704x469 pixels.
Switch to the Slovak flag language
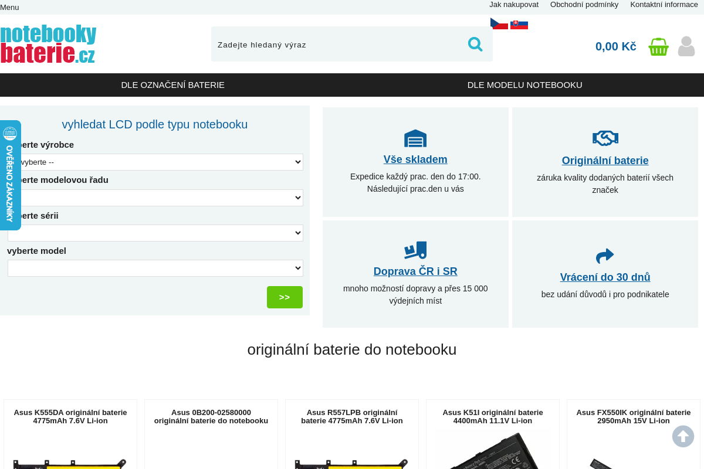click(519, 25)
